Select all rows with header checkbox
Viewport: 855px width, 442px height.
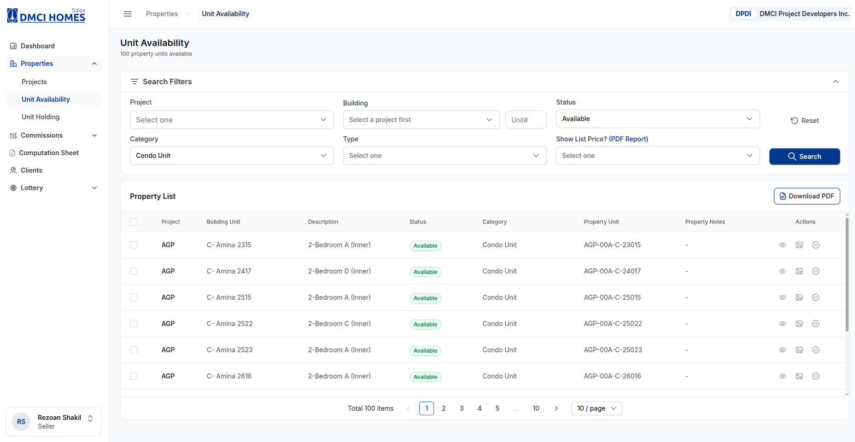(x=134, y=222)
